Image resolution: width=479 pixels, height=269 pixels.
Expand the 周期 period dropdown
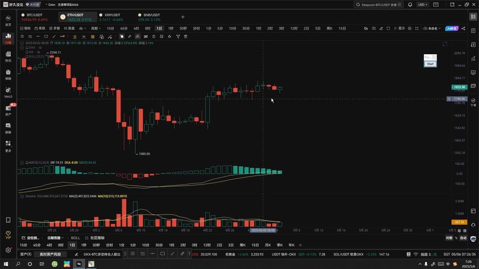[x=95, y=29]
